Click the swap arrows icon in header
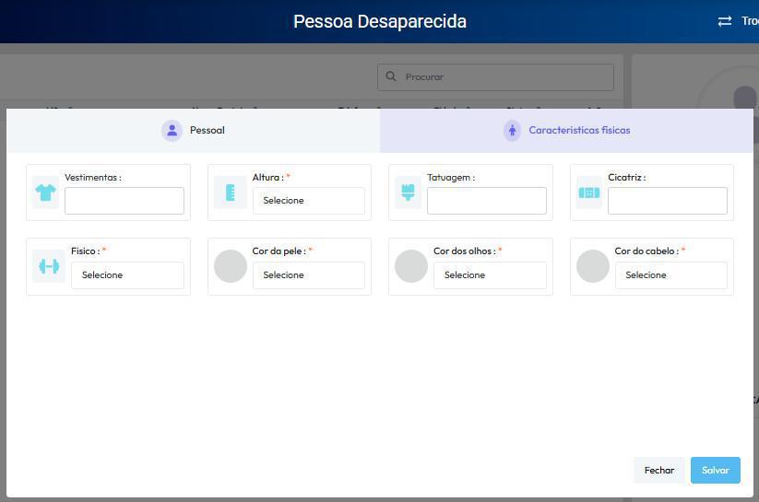The height and width of the screenshot is (502, 759). click(725, 21)
